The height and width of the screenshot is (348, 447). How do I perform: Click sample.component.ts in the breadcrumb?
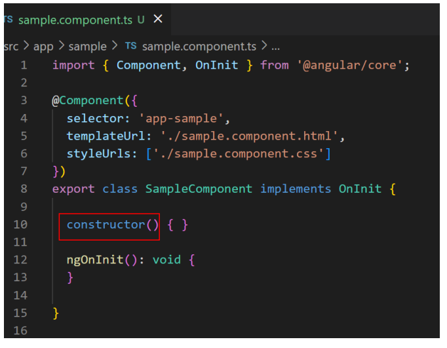click(200, 46)
